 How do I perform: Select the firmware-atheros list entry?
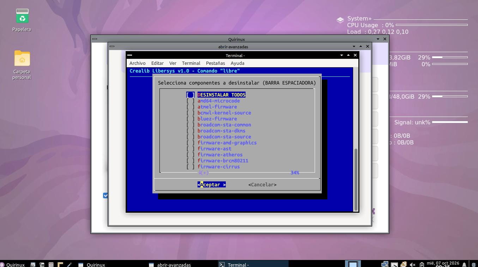[x=220, y=155]
